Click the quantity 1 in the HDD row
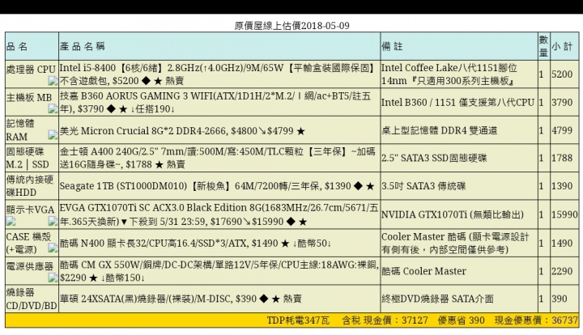The image size is (583, 335). [542, 185]
